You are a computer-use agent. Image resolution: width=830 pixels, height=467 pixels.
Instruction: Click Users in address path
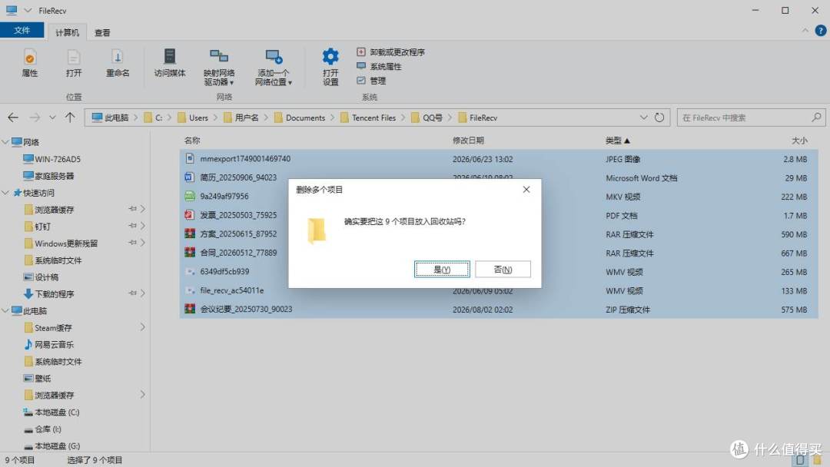pyautogui.click(x=198, y=118)
